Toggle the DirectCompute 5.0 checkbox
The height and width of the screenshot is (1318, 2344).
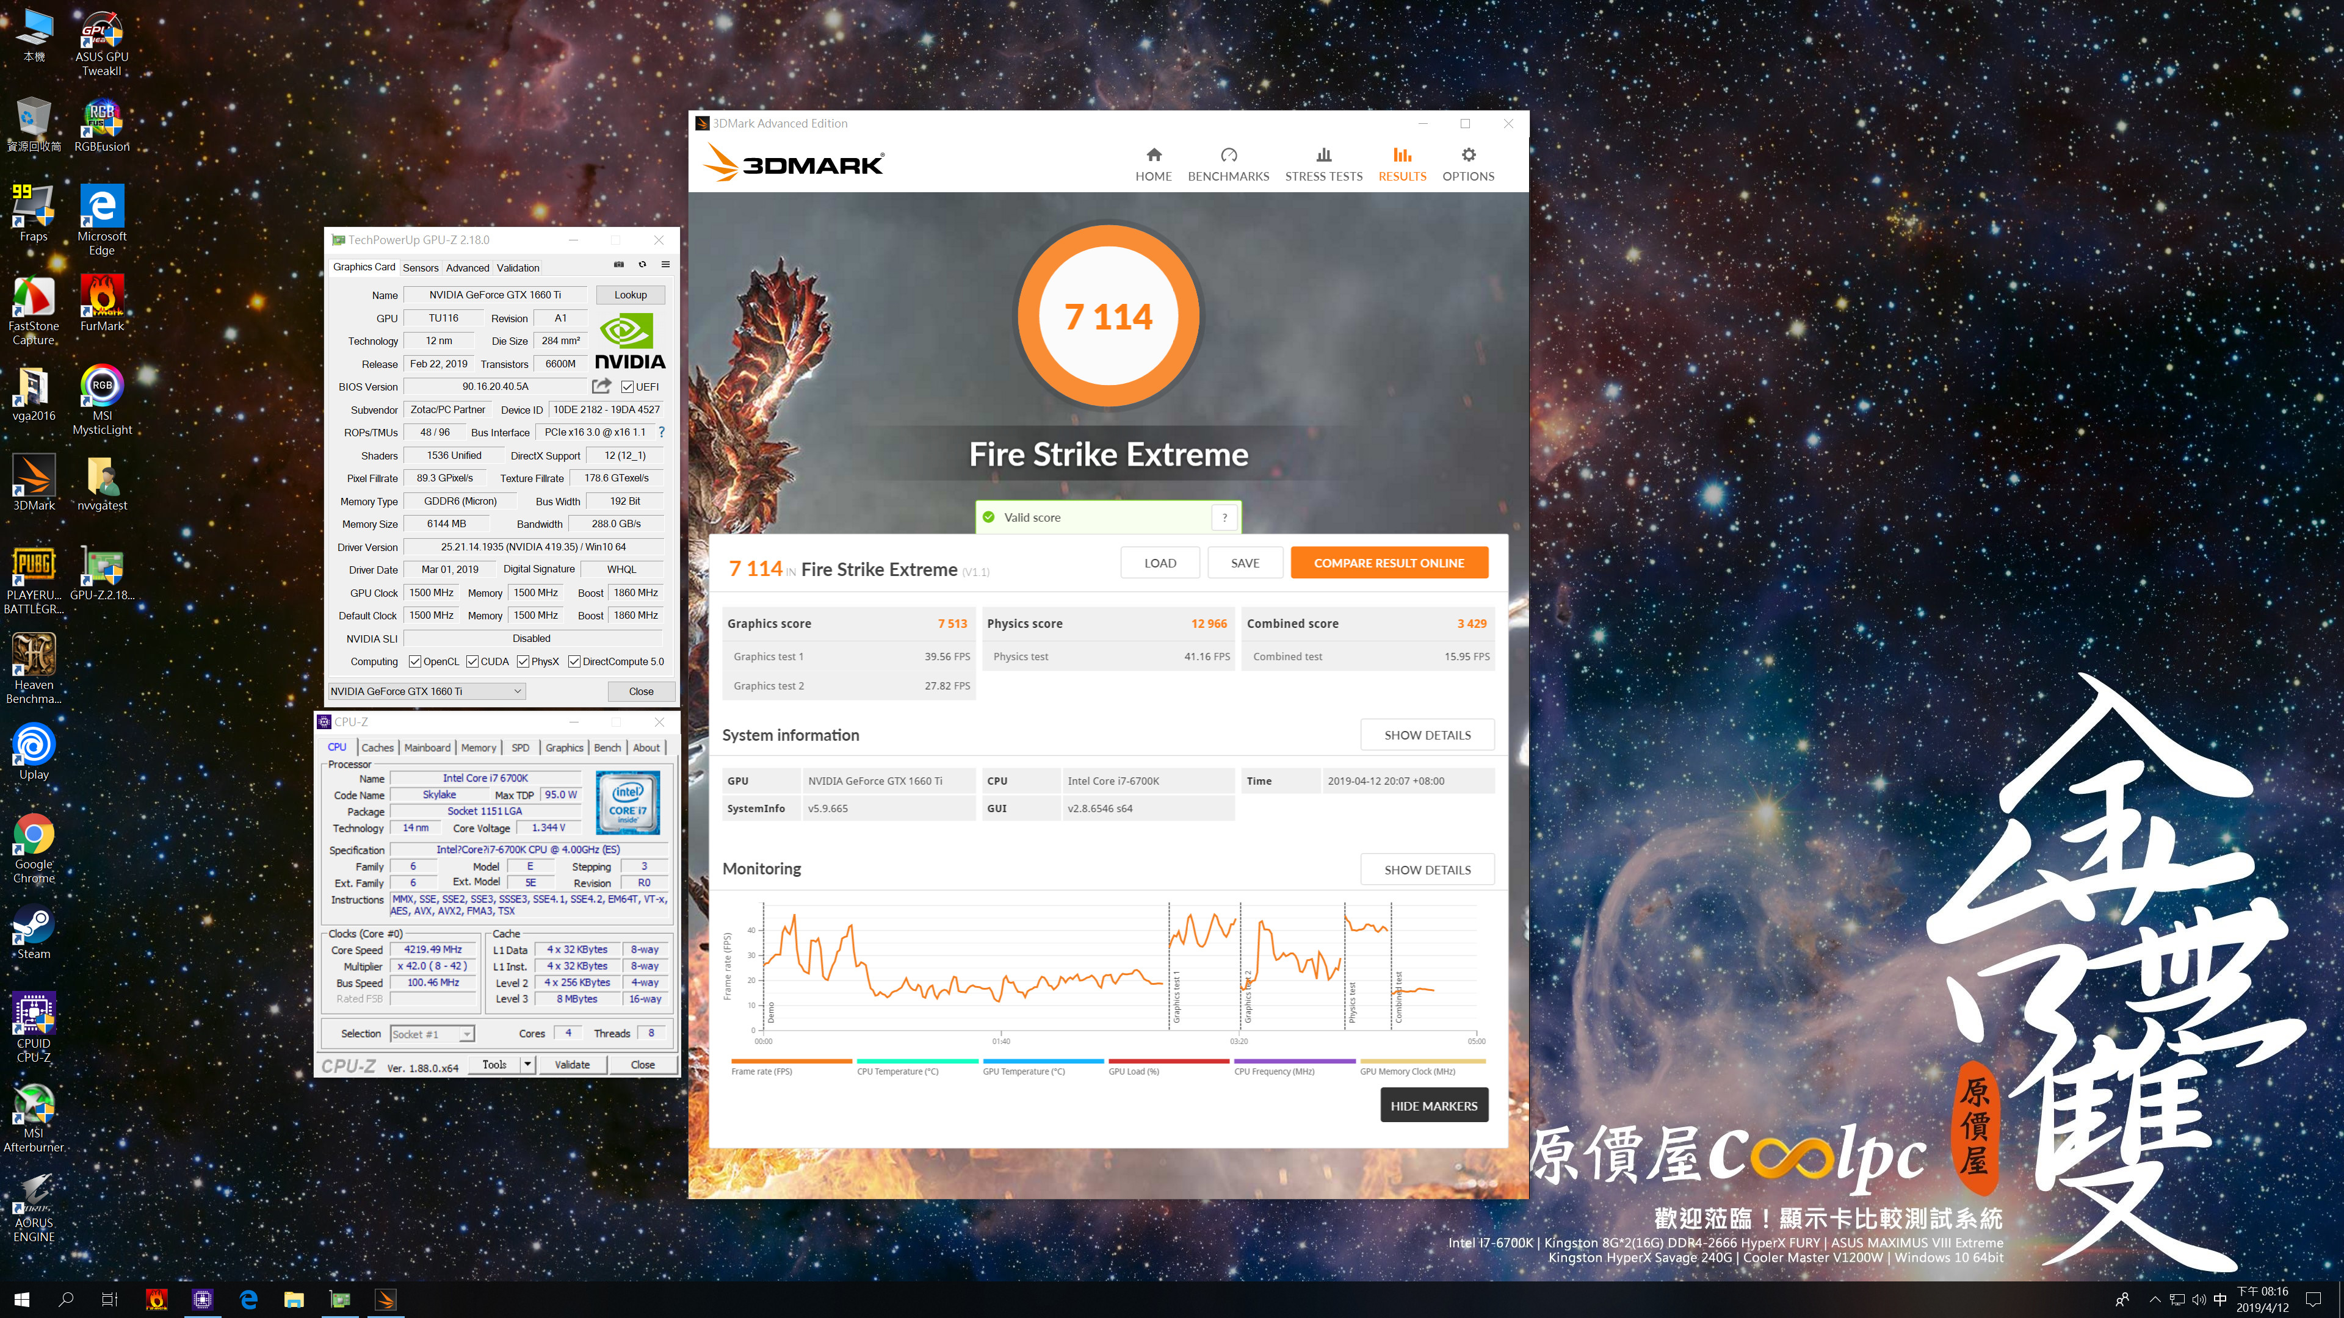pyautogui.click(x=574, y=661)
